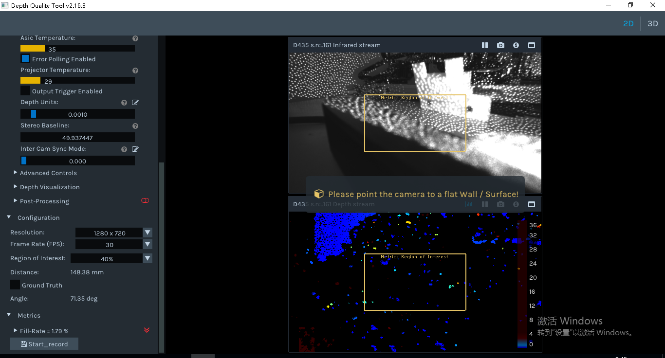Enable Output Trigger
This screenshot has width=665, height=358.
25,91
